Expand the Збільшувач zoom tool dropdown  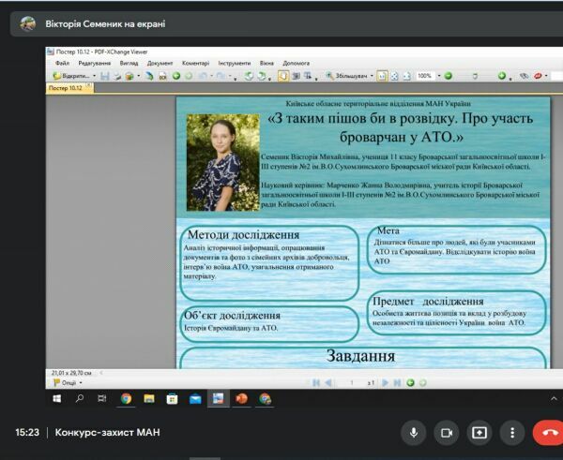pos(372,76)
